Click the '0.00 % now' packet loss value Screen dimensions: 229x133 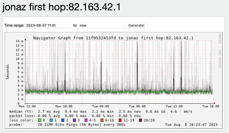130,116
